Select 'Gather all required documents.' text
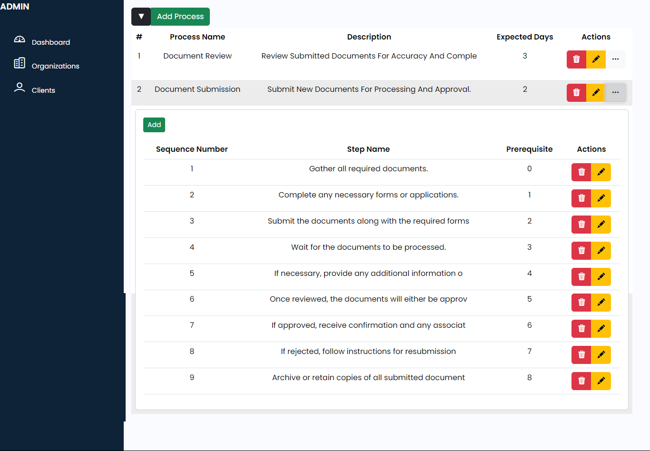The height and width of the screenshot is (451, 650). (x=368, y=169)
